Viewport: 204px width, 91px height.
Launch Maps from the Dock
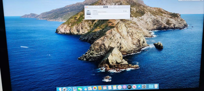coord(90,88)
